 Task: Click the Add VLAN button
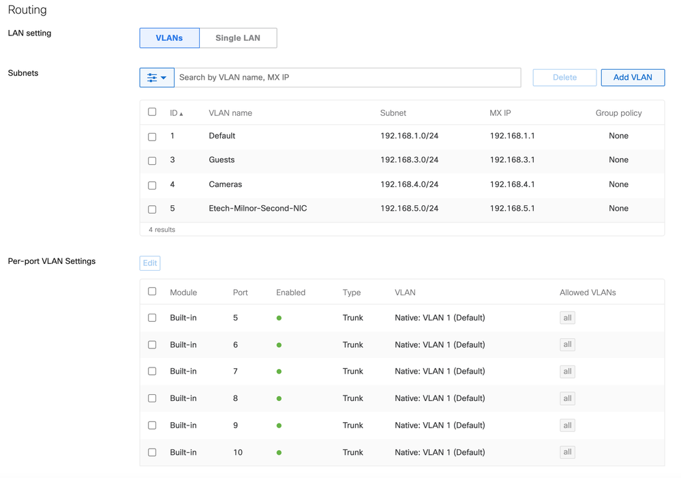pos(632,78)
